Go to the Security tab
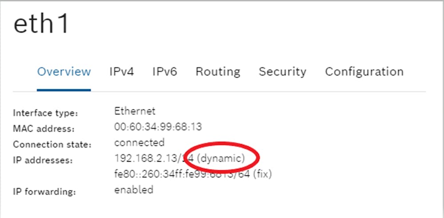This screenshot has height=218, width=444. [282, 72]
